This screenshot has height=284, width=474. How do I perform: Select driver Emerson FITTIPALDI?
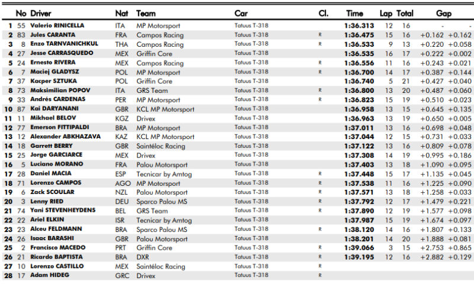[x=59, y=127]
